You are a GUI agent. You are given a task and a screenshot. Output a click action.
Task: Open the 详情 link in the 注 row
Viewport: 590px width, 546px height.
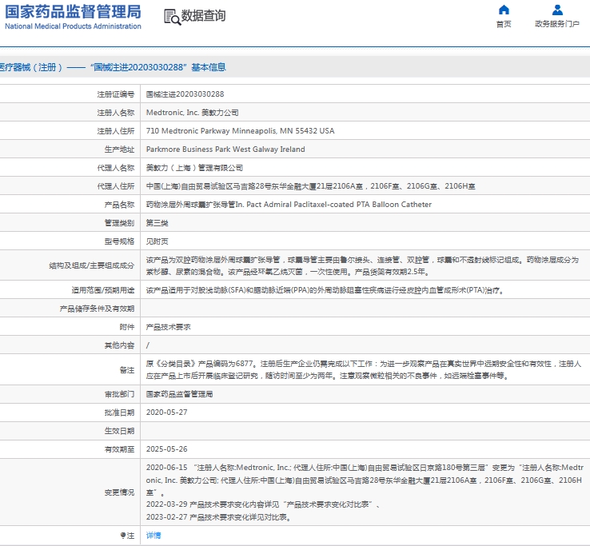click(153, 535)
